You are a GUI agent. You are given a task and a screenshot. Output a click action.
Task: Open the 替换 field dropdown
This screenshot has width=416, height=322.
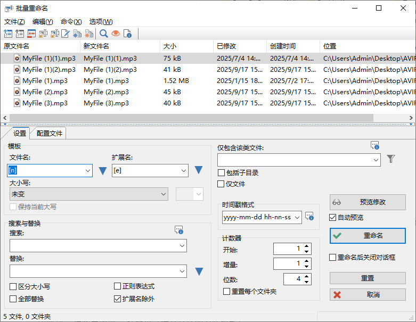182,271
